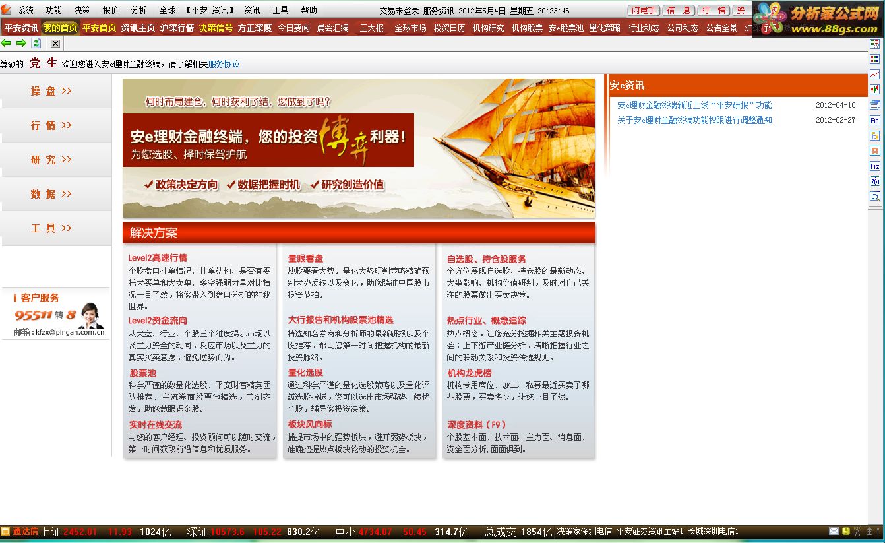Open the line chart icon in right sidebar

[875, 75]
